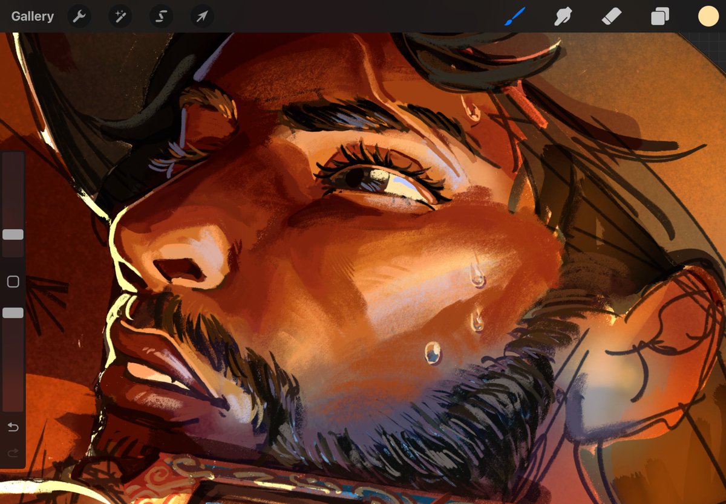The width and height of the screenshot is (726, 504).
Task: Click the brush opacity slider handle
Action: click(13, 312)
